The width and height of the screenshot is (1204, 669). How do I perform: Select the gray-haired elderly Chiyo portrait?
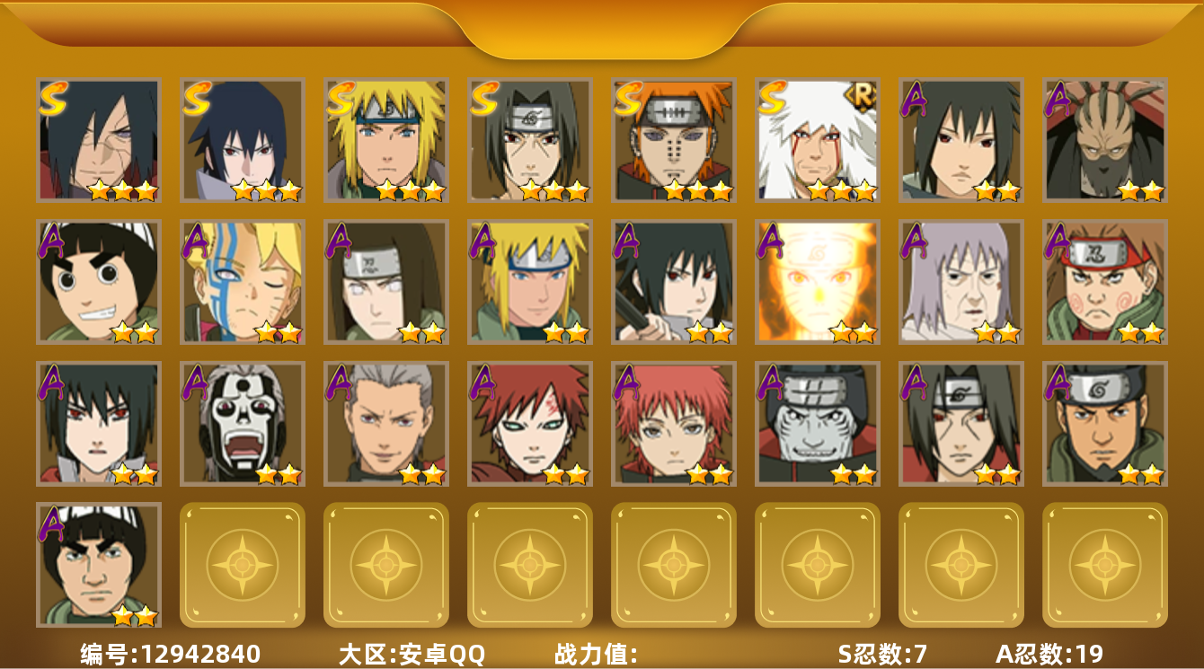[x=961, y=282]
